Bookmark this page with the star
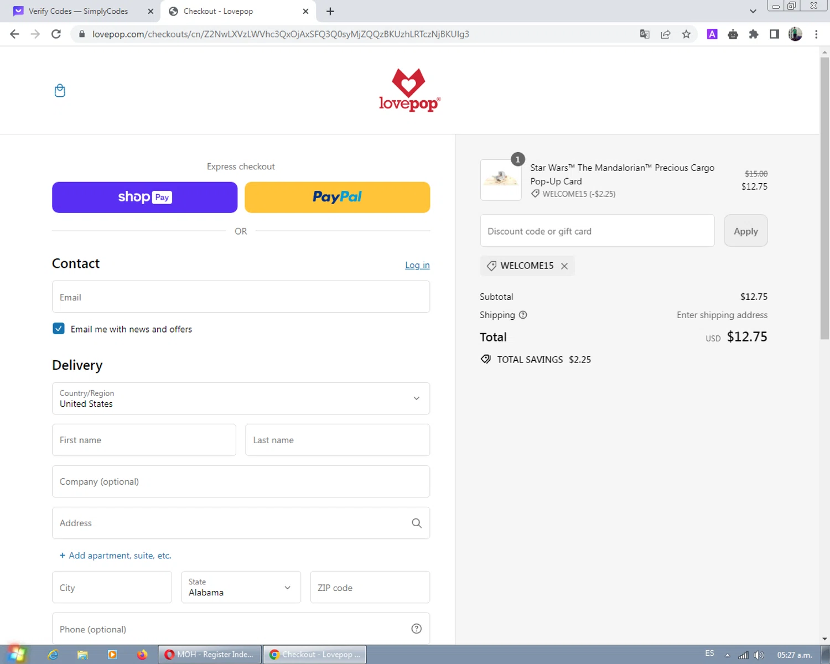This screenshot has width=830, height=664. 686,34
